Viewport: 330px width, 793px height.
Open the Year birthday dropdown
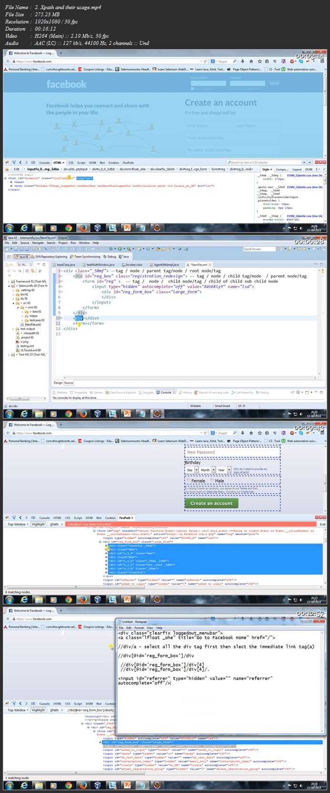[x=224, y=470]
